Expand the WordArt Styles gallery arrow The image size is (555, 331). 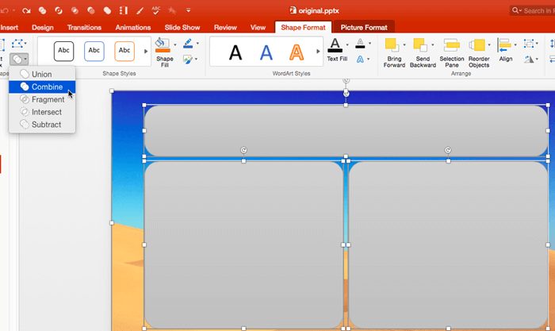tap(318, 52)
